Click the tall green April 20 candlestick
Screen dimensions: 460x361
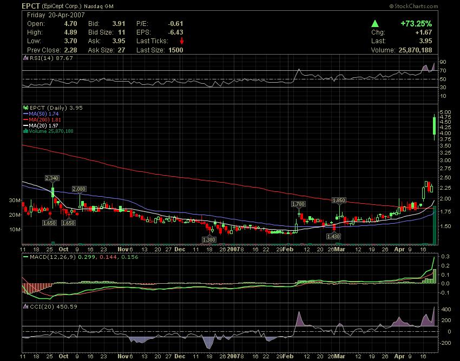435,126
